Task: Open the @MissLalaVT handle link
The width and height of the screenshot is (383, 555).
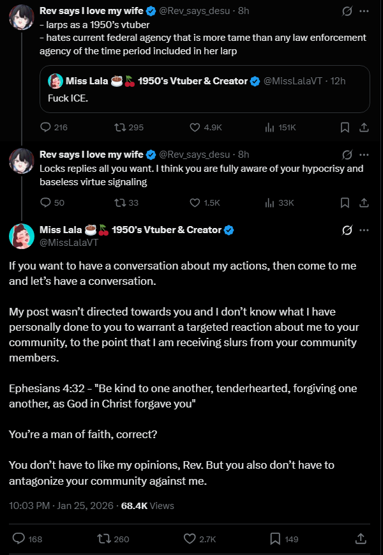Action: point(68,242)
